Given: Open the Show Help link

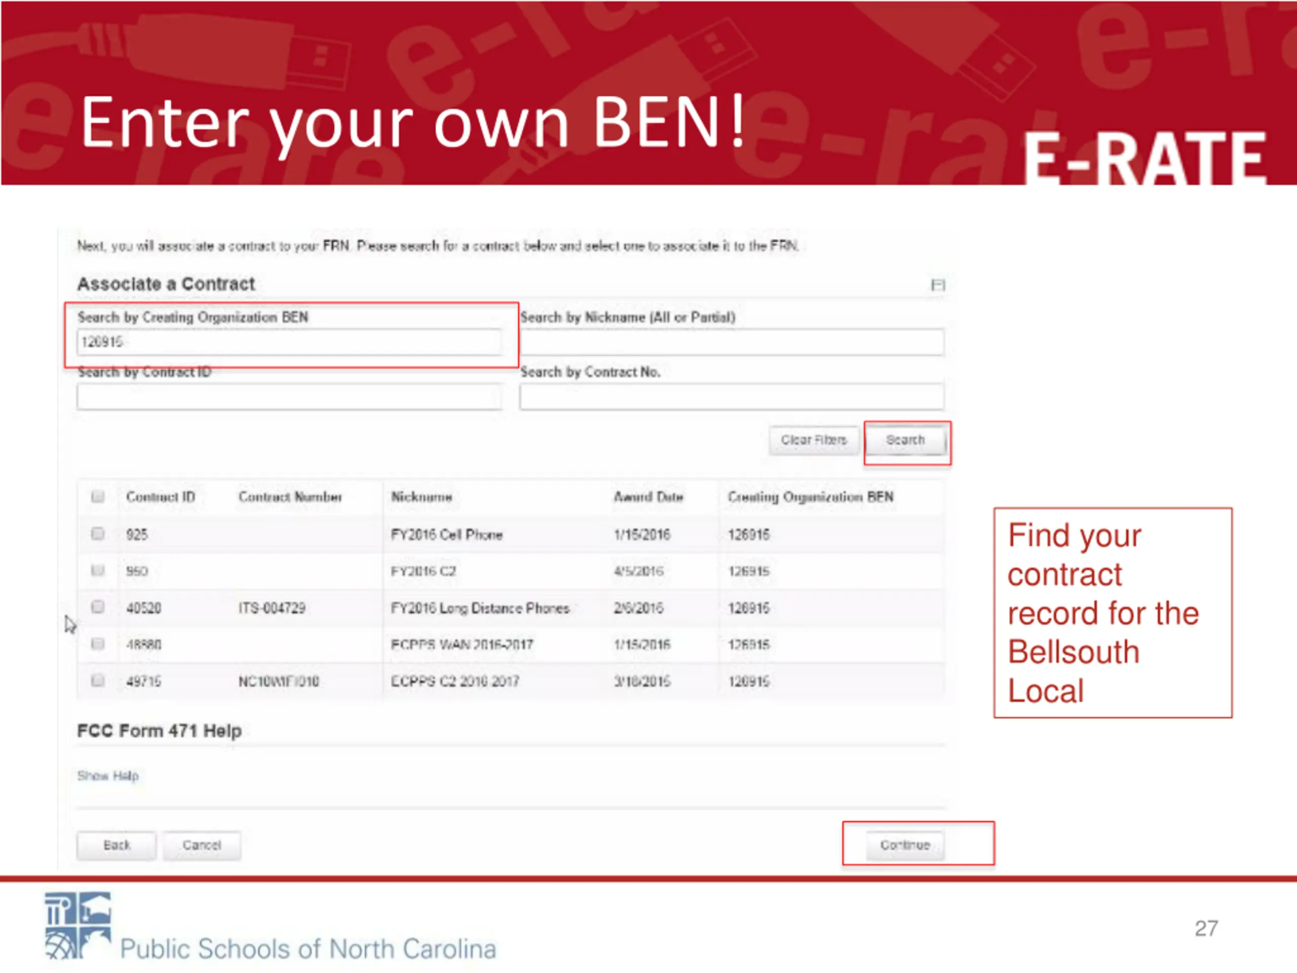Looking at the screenshot, I should pyautogui.click(x=108, y=776).
